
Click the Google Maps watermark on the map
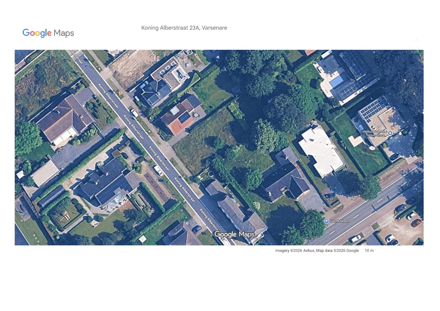[x=234, y=234]
